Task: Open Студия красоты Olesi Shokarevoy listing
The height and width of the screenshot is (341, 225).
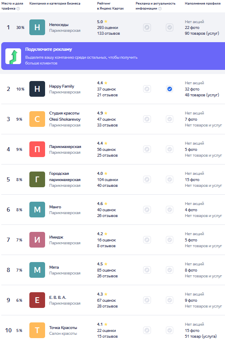Action: (x=65, y=116)
